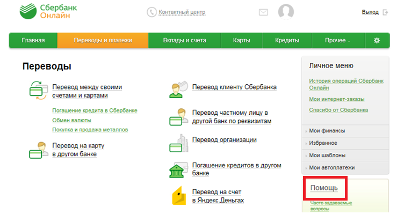Image resolution: width=397 pixels, height=222 pixels.
Task: Open Перевод между своими счетами и картами
Action: [87, 91]
